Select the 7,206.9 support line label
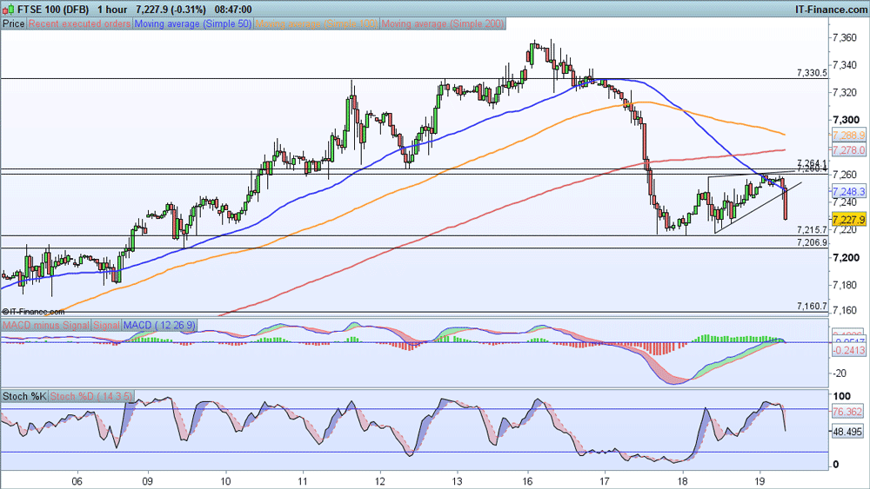The image size is (870, 489). [812, 242]
